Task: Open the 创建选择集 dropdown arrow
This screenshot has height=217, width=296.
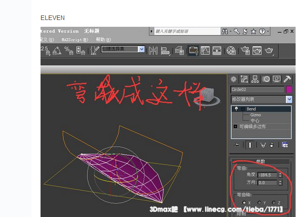Action: [x=142, y=49]
